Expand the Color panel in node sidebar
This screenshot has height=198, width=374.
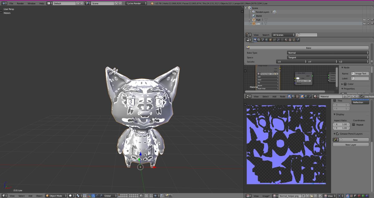342,84
